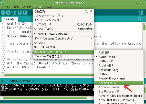This screenshot has height=104, width=146.
Task: Open a sketch with the up-arrow icon
Action: (19, 12)
